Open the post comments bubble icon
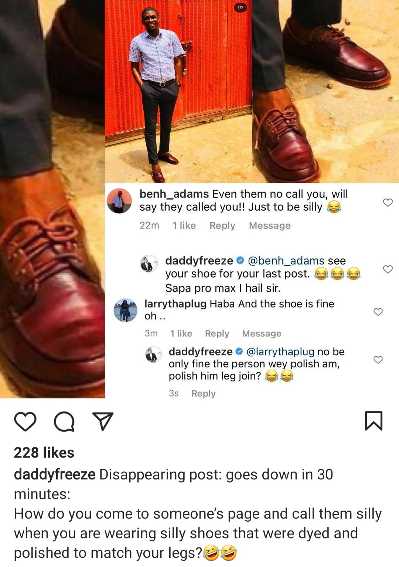The width and height of the screenshot is (399, 567). coord(64,421)
